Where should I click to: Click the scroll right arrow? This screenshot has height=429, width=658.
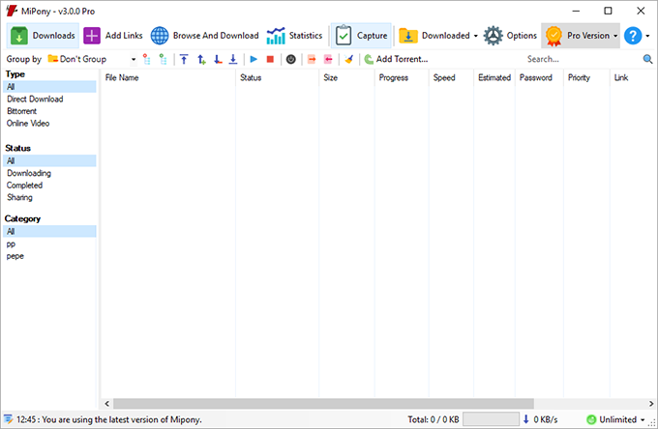click(x=651, y=404)
